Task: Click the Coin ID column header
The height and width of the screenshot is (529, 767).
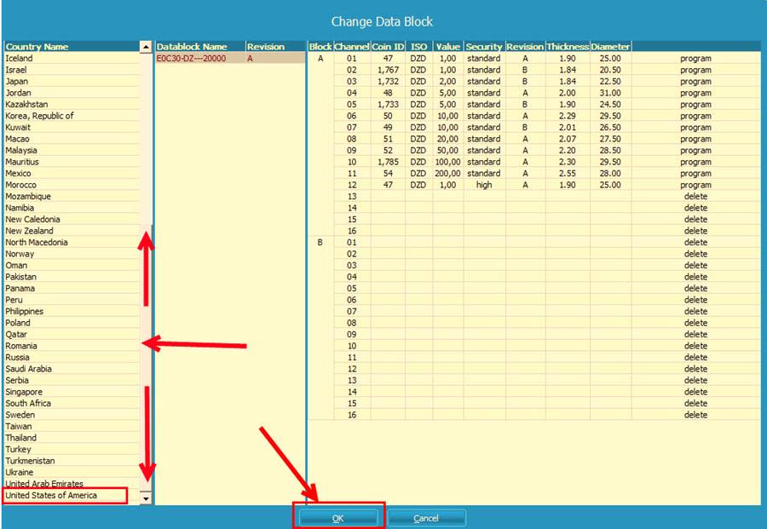Action: (388, 46)
